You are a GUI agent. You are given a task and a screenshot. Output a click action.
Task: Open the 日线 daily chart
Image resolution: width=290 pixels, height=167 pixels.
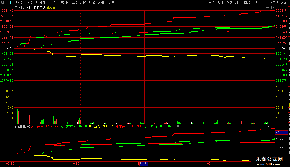(74, 2)
